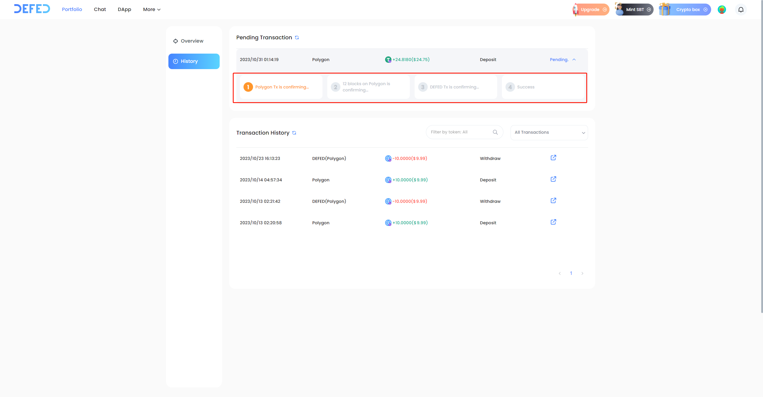
Task: Open external link for 2023/10/13 02:20:58 deposit
Action: 553,222
